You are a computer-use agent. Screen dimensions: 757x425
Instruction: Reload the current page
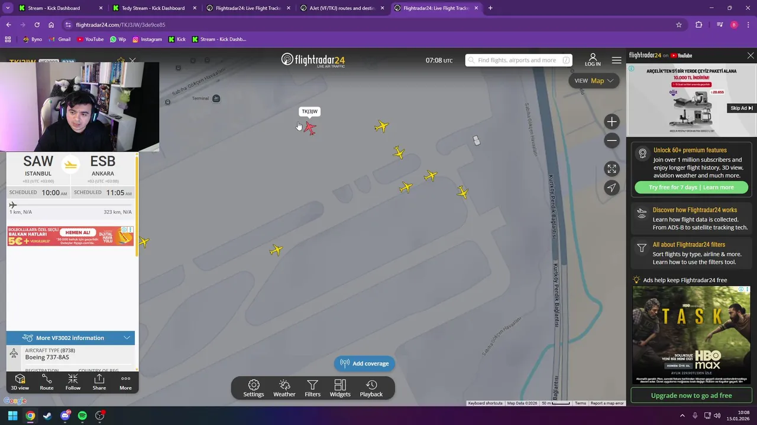pos(37,25)
